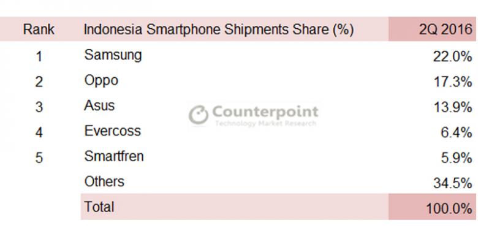This screenshot has width=478, height=239.
Task: Click on the Asus brand name
Action: coord(99,106)
